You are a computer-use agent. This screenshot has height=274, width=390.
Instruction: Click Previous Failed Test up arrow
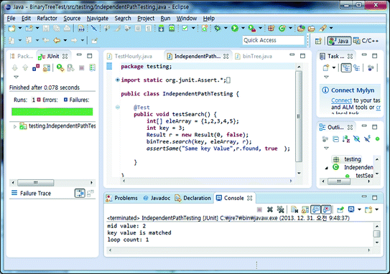[25, 67]
